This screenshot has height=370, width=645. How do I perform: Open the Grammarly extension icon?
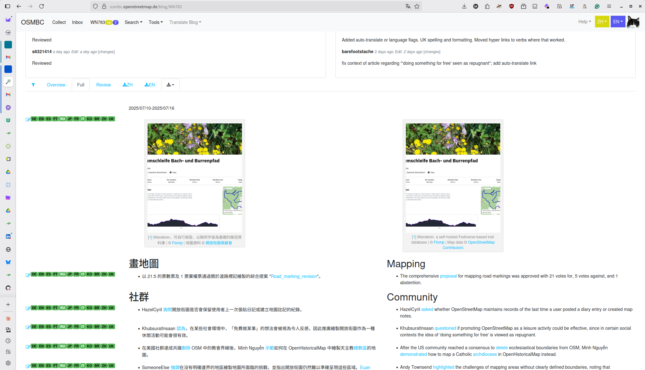coord(597,6)
